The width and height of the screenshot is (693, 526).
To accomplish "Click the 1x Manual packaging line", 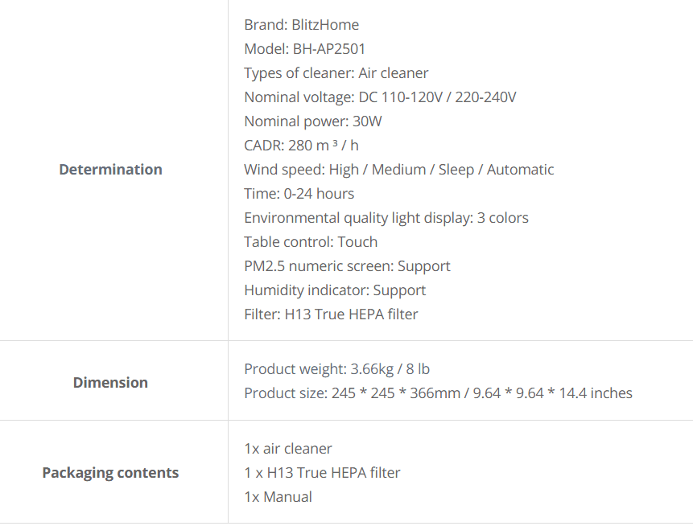I will [x=278, y=497].
